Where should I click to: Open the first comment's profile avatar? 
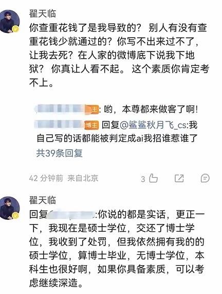pos(10,21)
